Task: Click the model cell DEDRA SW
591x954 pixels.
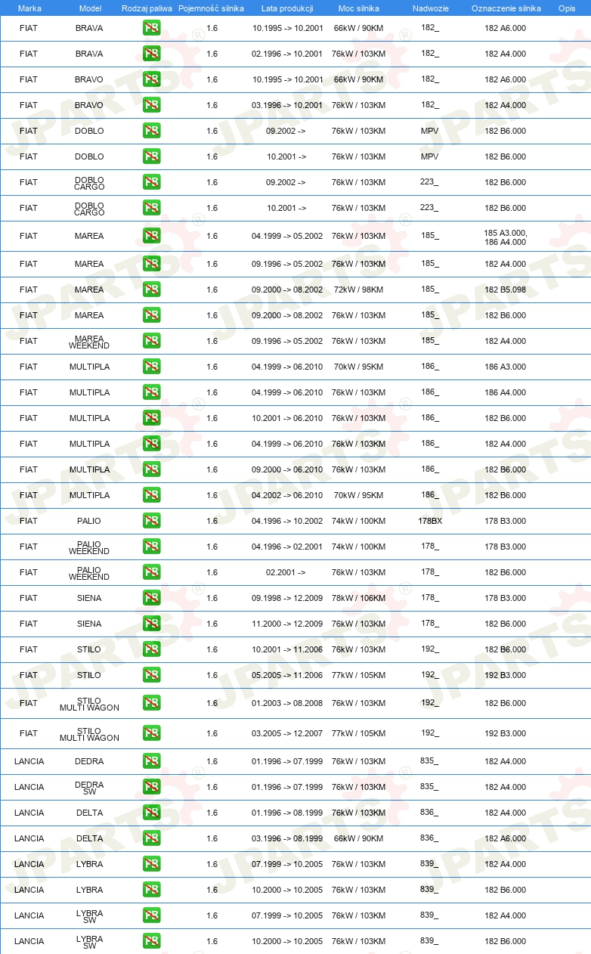Action: coord(89,787)
